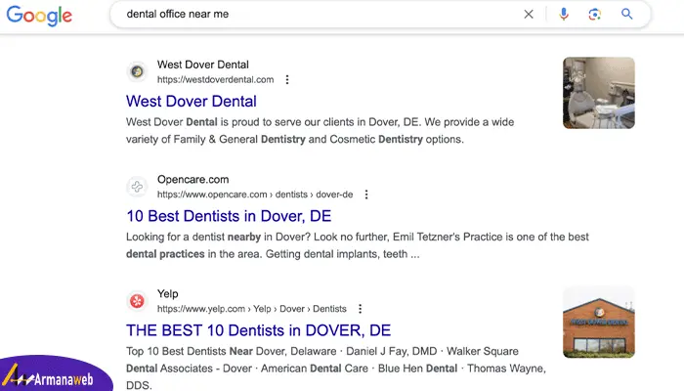Image resolution: width=684 pixels, height=391 pixels.
Task: Clear the search box with the X icon
Action: coord(529,15)
